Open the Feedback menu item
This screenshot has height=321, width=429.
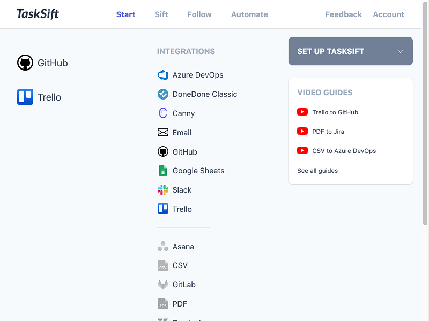point(343,14)
